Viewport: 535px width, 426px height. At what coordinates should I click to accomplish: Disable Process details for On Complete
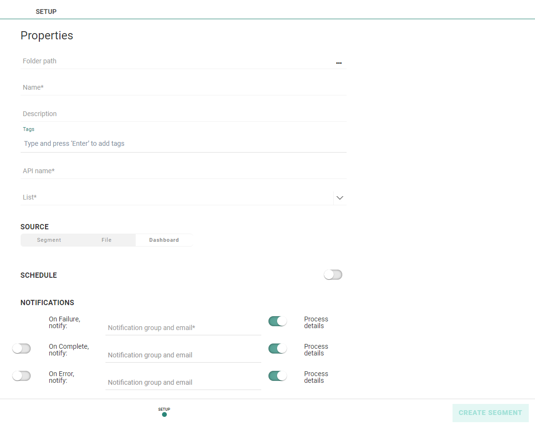278,349
